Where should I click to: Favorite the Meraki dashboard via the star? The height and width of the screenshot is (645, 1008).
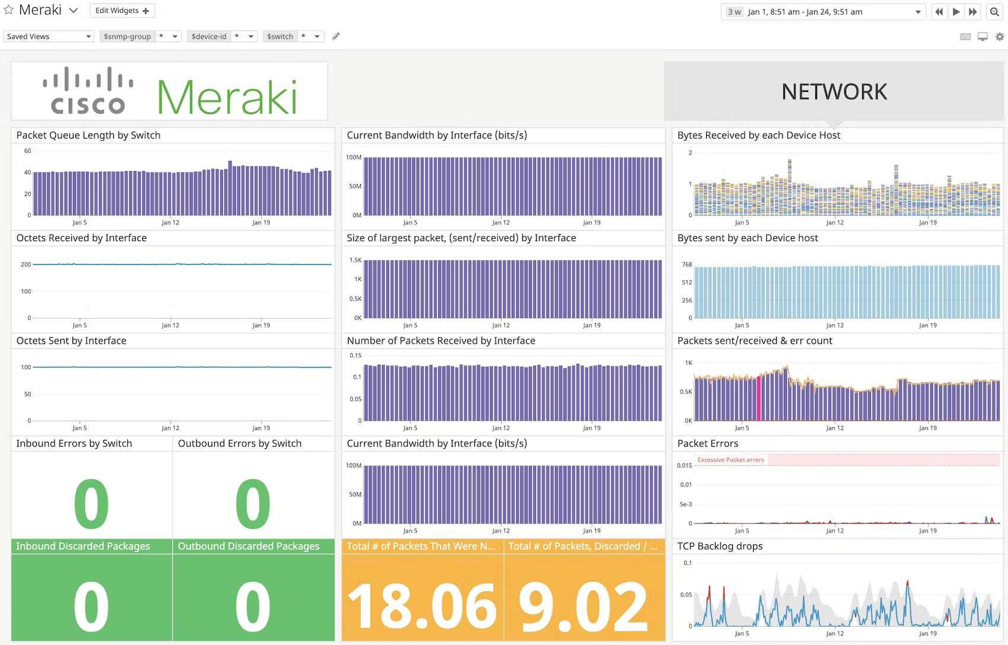point(7,10)
